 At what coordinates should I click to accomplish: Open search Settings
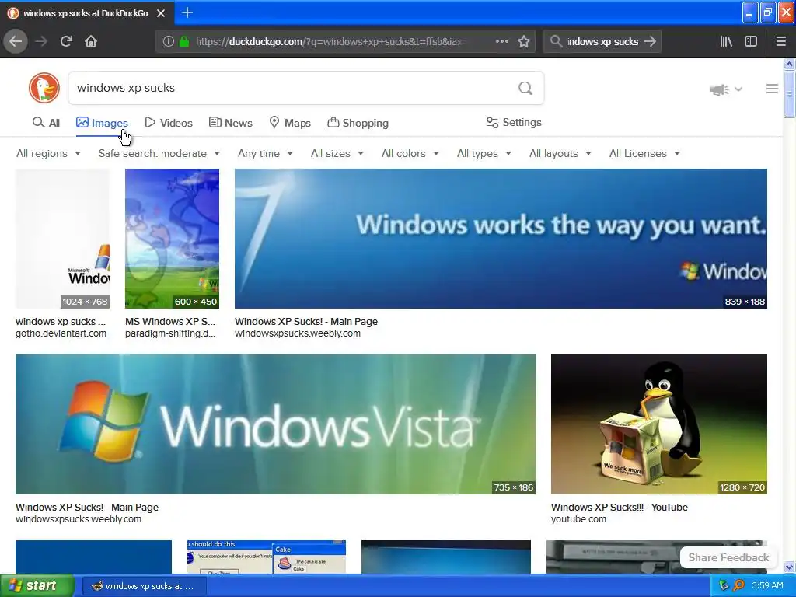pos(514,122)
